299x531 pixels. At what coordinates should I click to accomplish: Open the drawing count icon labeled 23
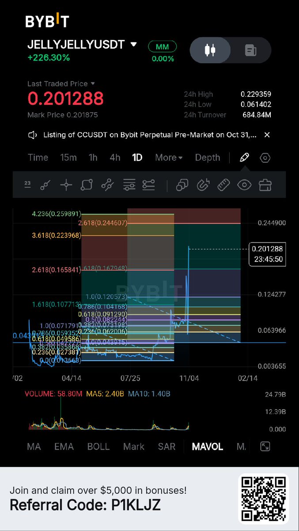[27, 185]
